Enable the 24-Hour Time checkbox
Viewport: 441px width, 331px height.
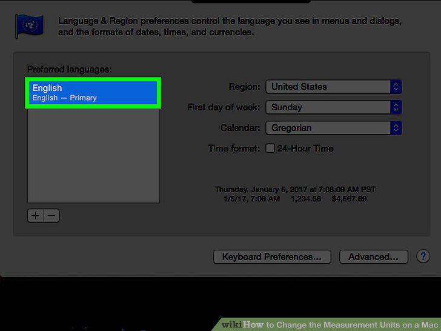click(270, 148)
